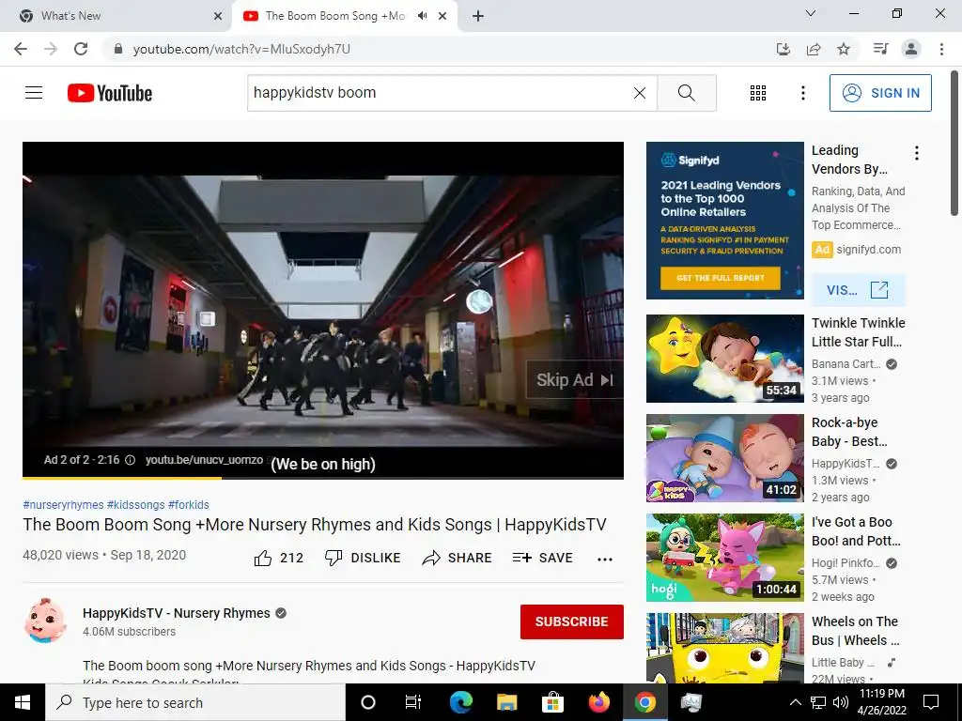This screenshot has height=721, width=962.
Task: Open the Windows Start menu
Action: click(x=23, y=702)
